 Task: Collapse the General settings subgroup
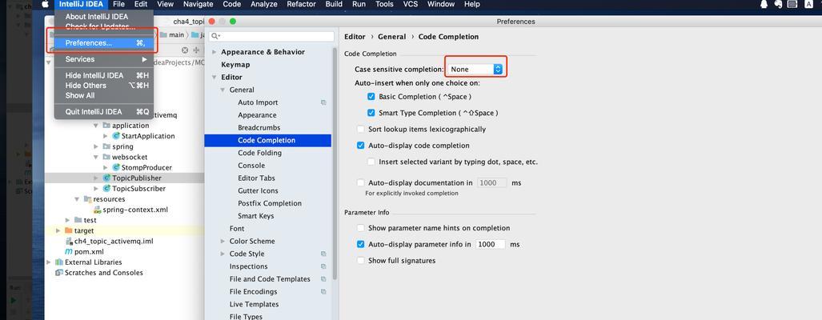pyautogui.click(x=223, y=90)
